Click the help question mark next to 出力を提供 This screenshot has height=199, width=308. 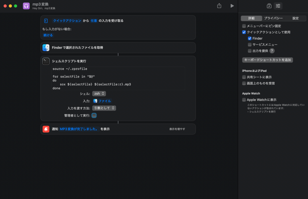(x=272, y=51)
